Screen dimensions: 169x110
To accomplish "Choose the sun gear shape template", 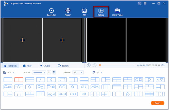I will click(x=52, y=87).
